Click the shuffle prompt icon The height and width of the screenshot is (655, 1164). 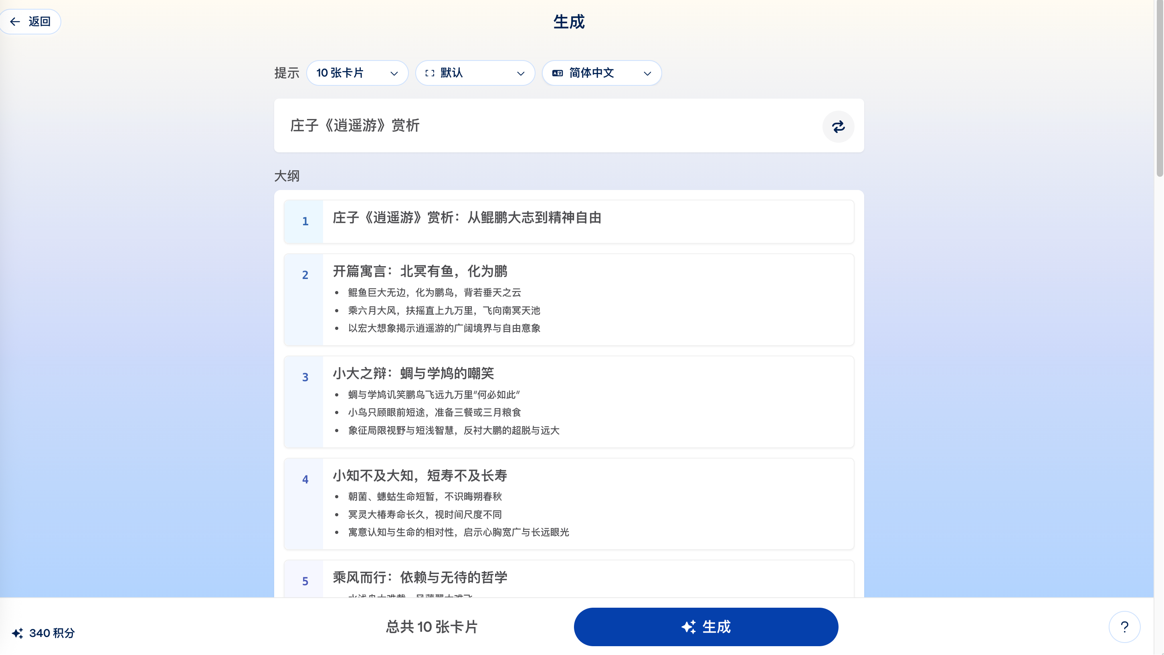[x=838, y=127]
